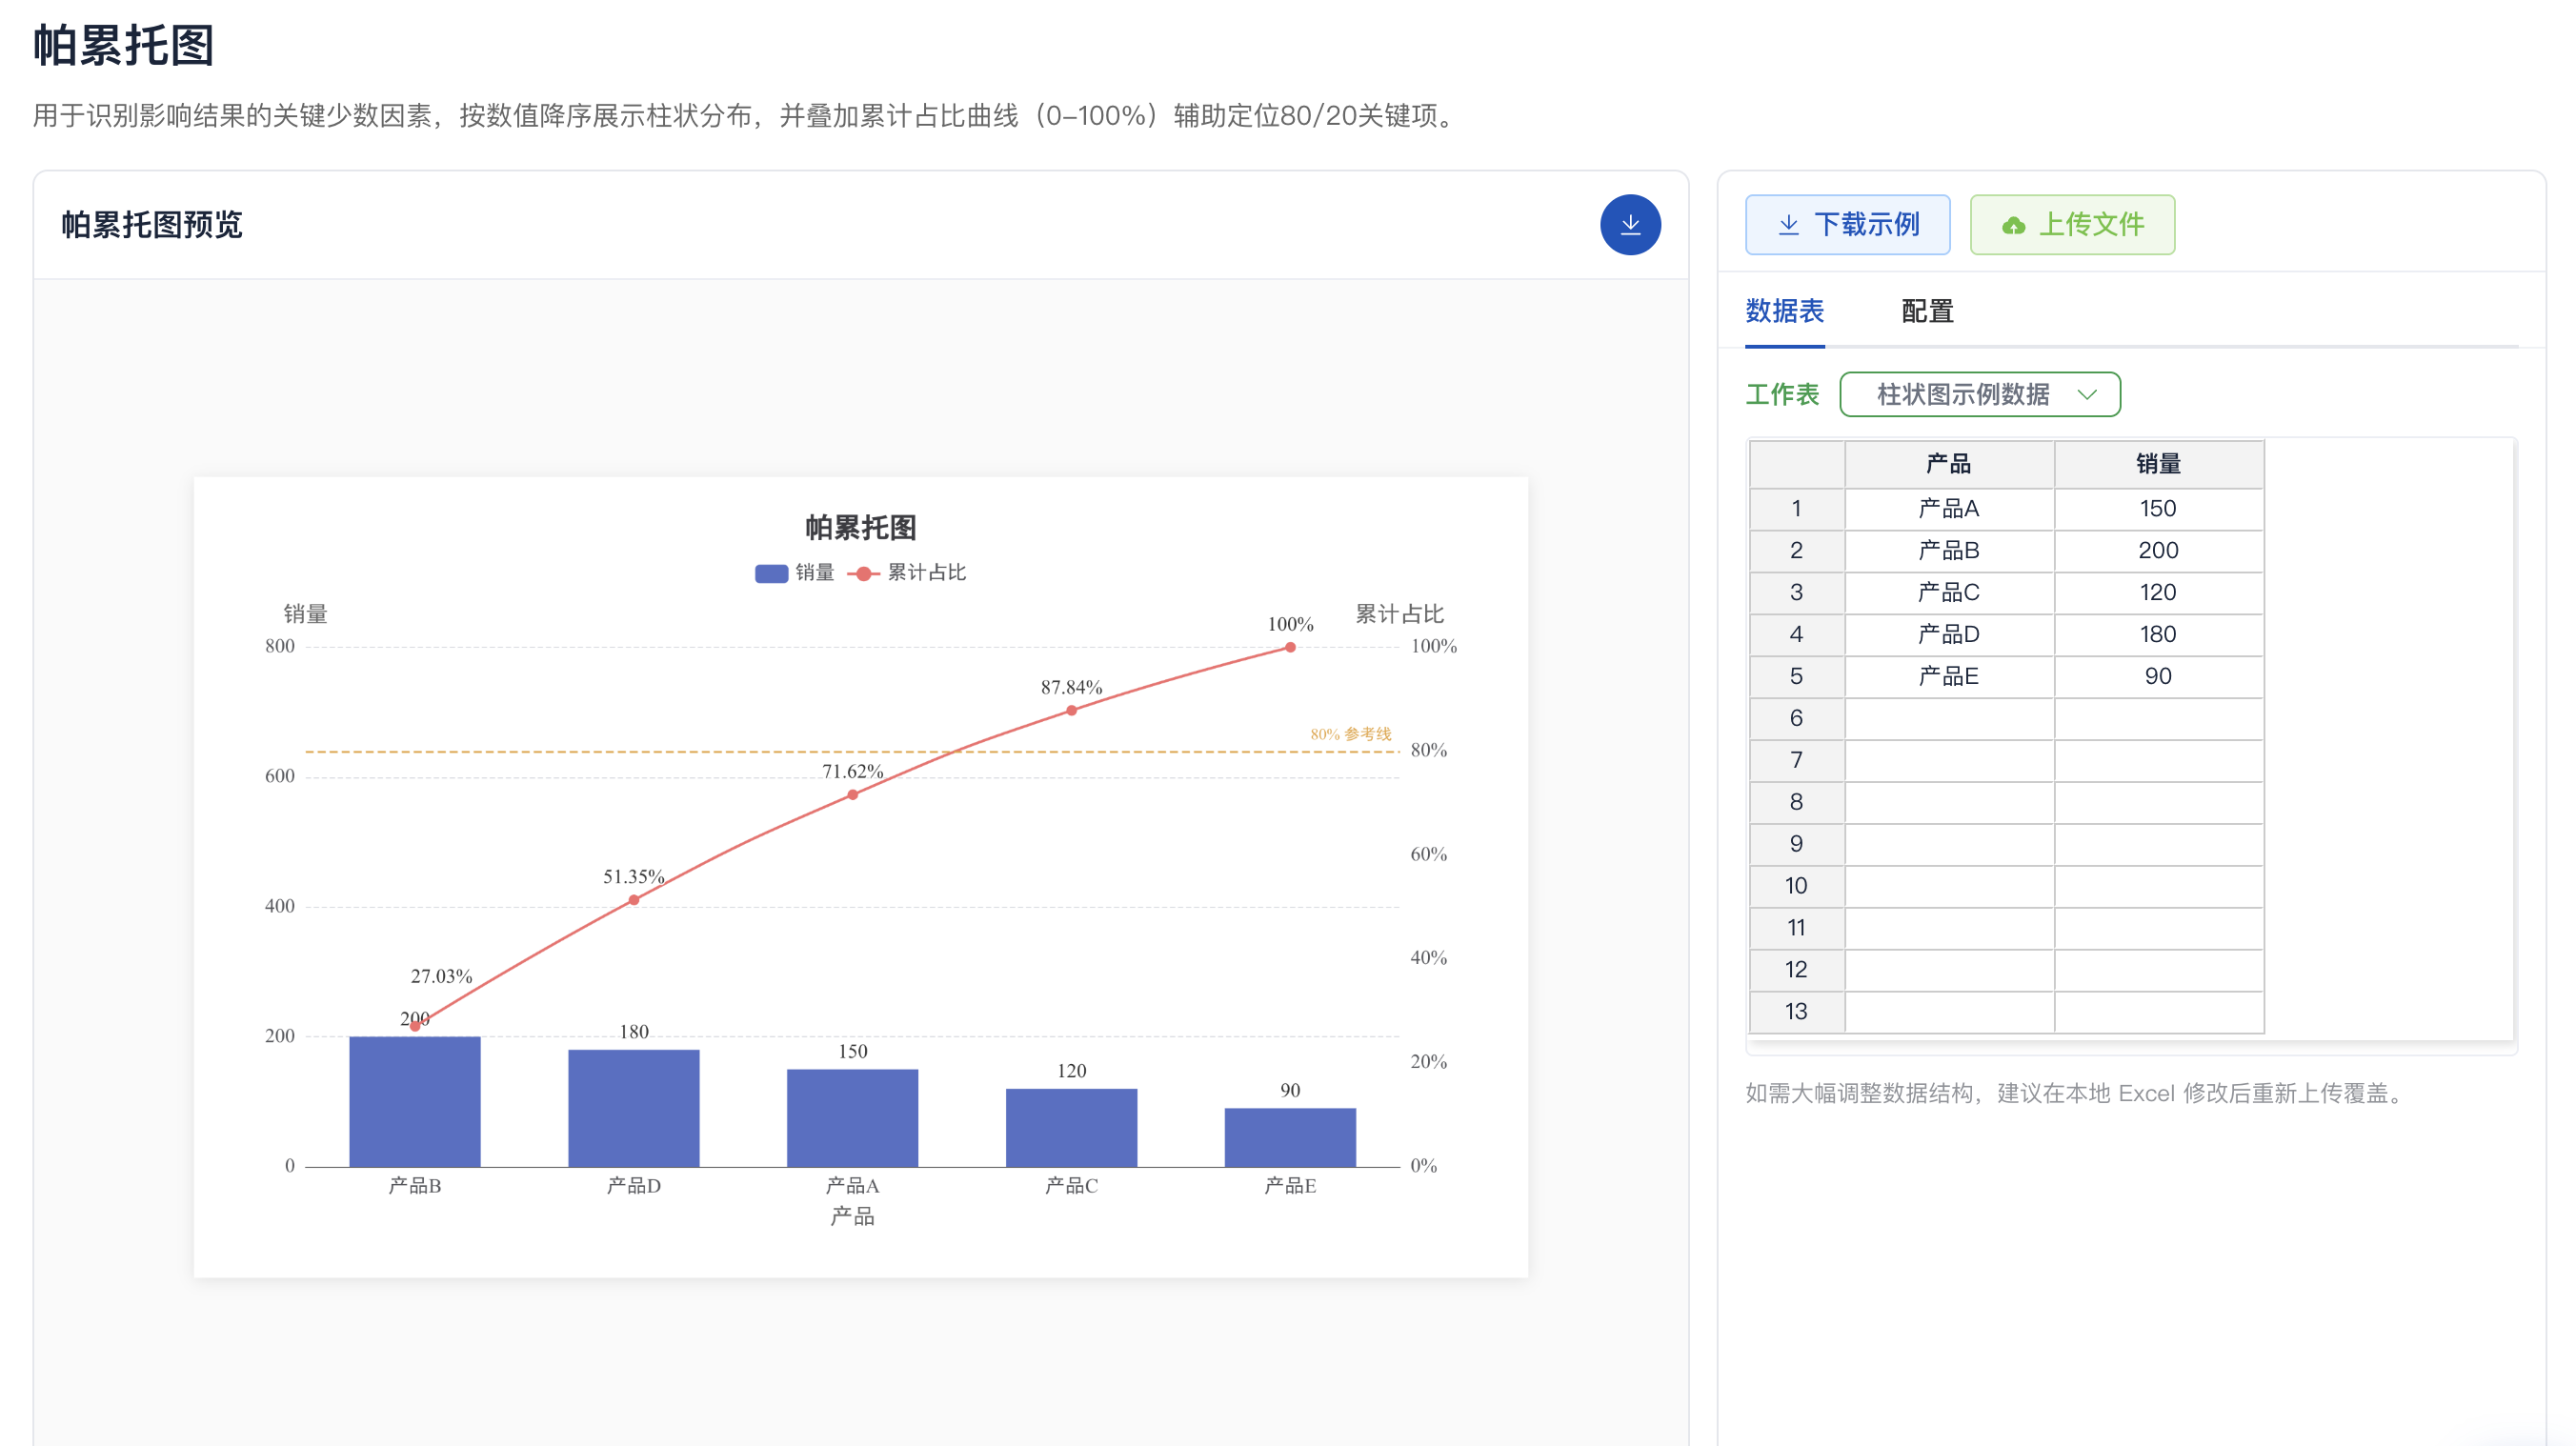This screenshot has height=1446, width=2576.
Task: Click cell 产品D in the table
Action: click(x=1949, y=635)
